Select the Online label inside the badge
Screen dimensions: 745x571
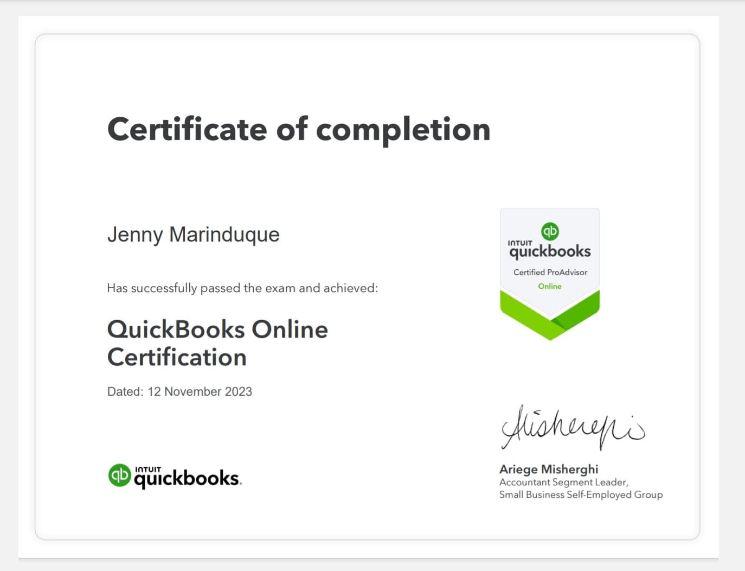coord(549,286)
